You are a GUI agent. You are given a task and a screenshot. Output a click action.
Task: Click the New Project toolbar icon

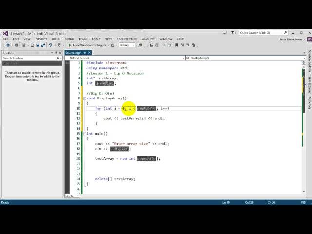click(x=24, y=45)
